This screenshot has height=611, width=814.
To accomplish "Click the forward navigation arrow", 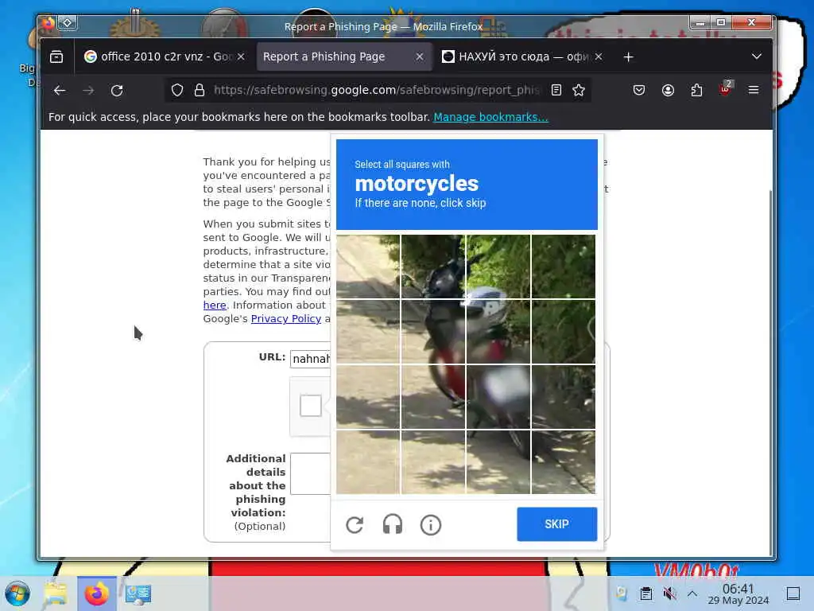I will click(88, 91).
